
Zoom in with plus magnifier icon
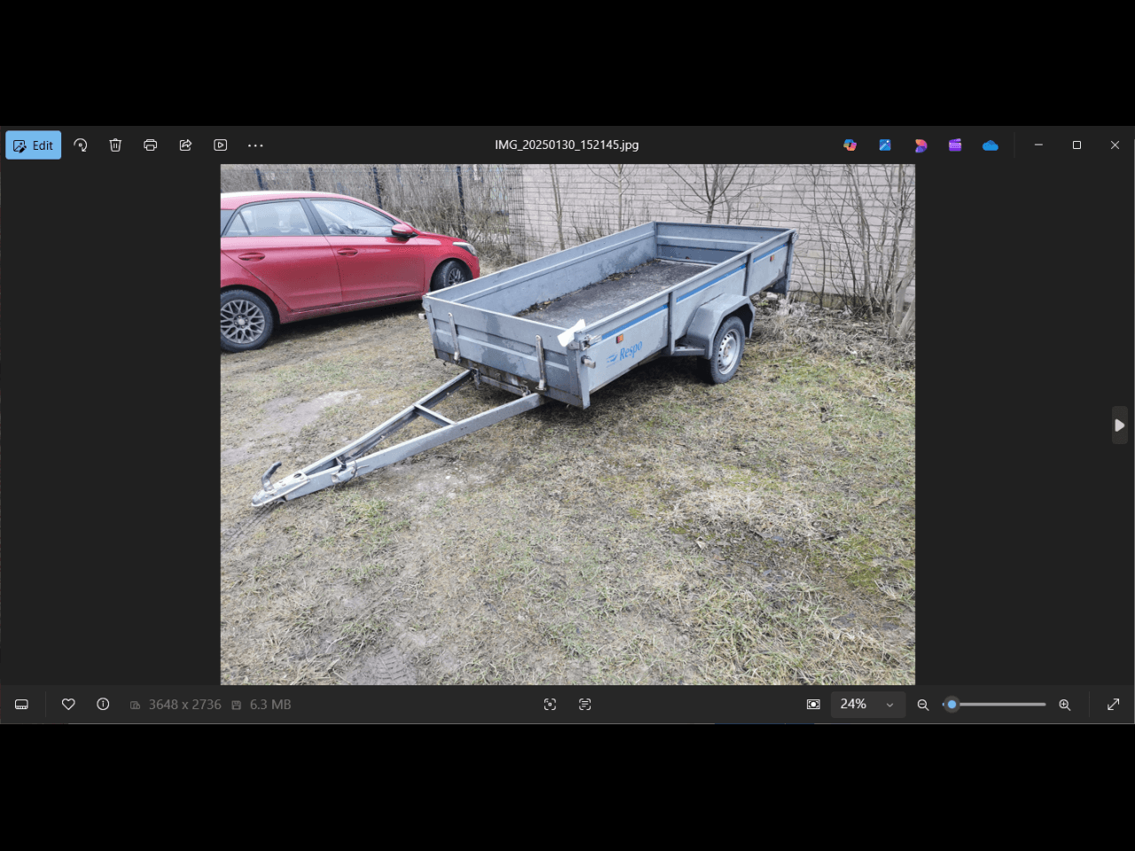1065,705
